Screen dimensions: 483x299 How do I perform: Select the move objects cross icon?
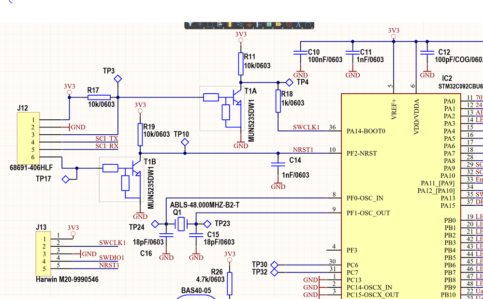[x=200, y=24]
